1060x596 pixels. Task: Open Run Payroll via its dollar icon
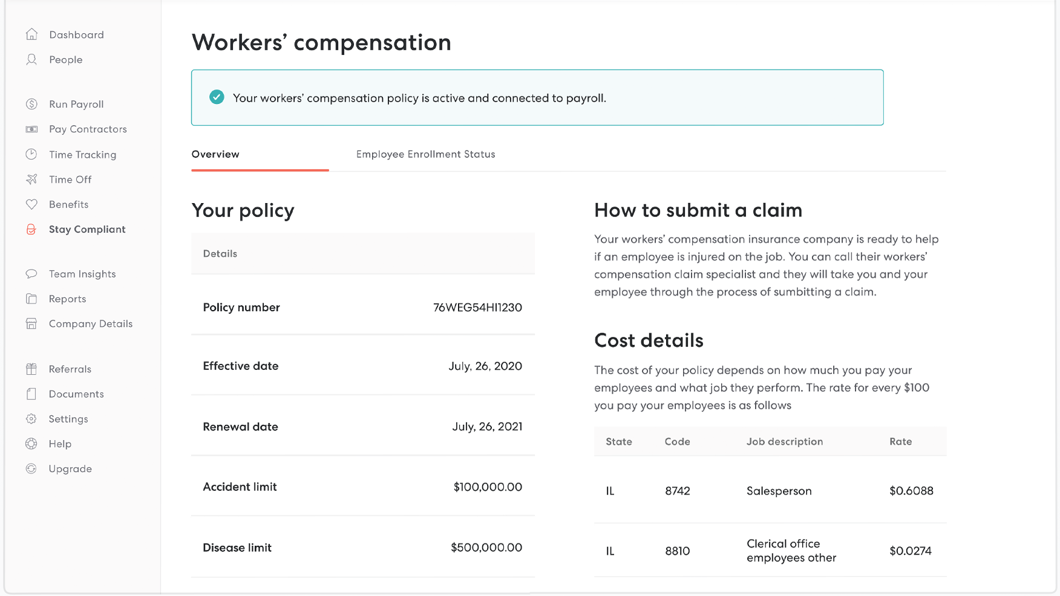pos(33,104)
